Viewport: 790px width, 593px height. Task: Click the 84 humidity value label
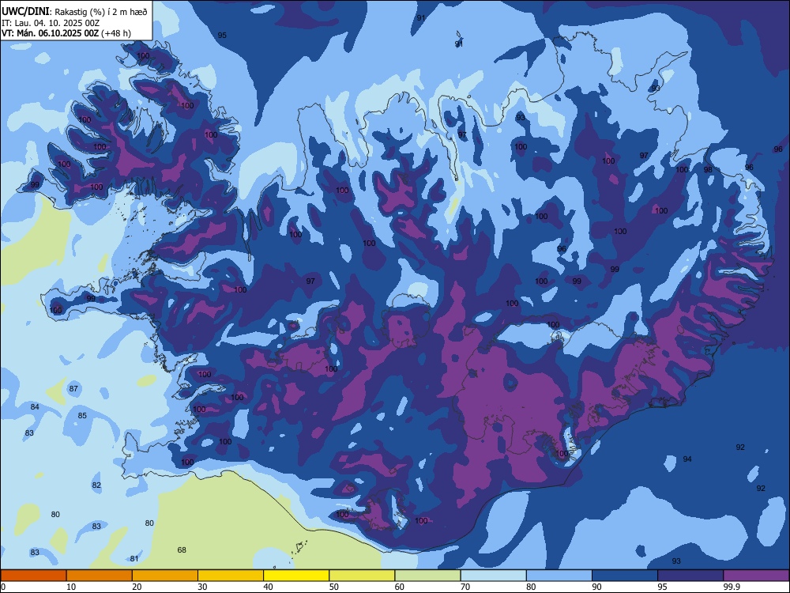click(35, 406)
